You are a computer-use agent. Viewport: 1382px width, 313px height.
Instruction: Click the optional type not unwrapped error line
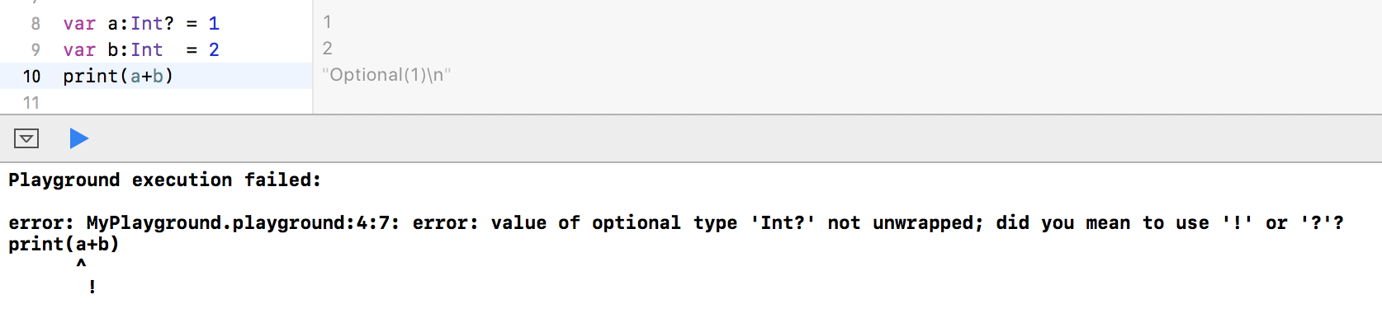[676, 223]
